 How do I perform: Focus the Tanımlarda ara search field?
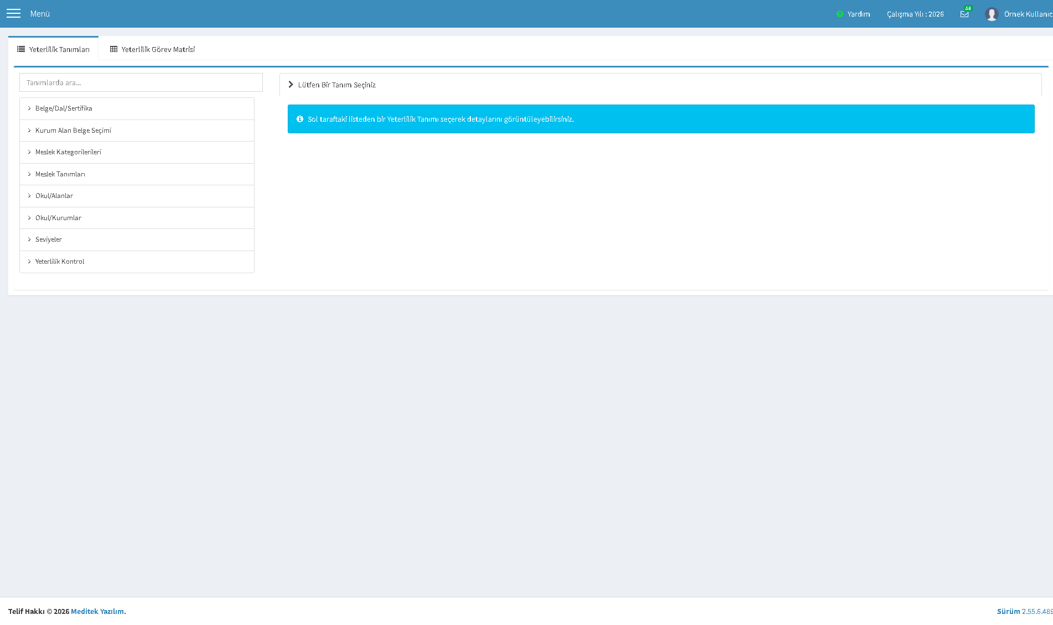point(141,82)
